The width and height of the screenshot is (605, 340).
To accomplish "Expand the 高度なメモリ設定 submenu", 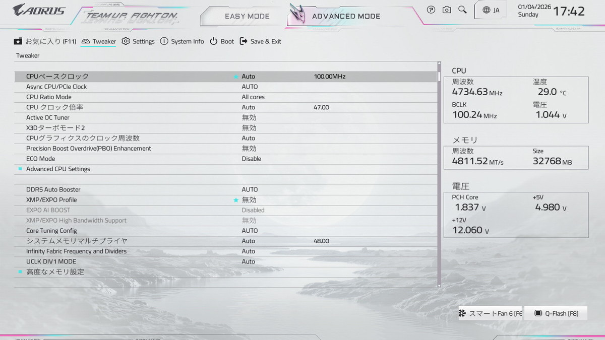I will click(55, 272).
